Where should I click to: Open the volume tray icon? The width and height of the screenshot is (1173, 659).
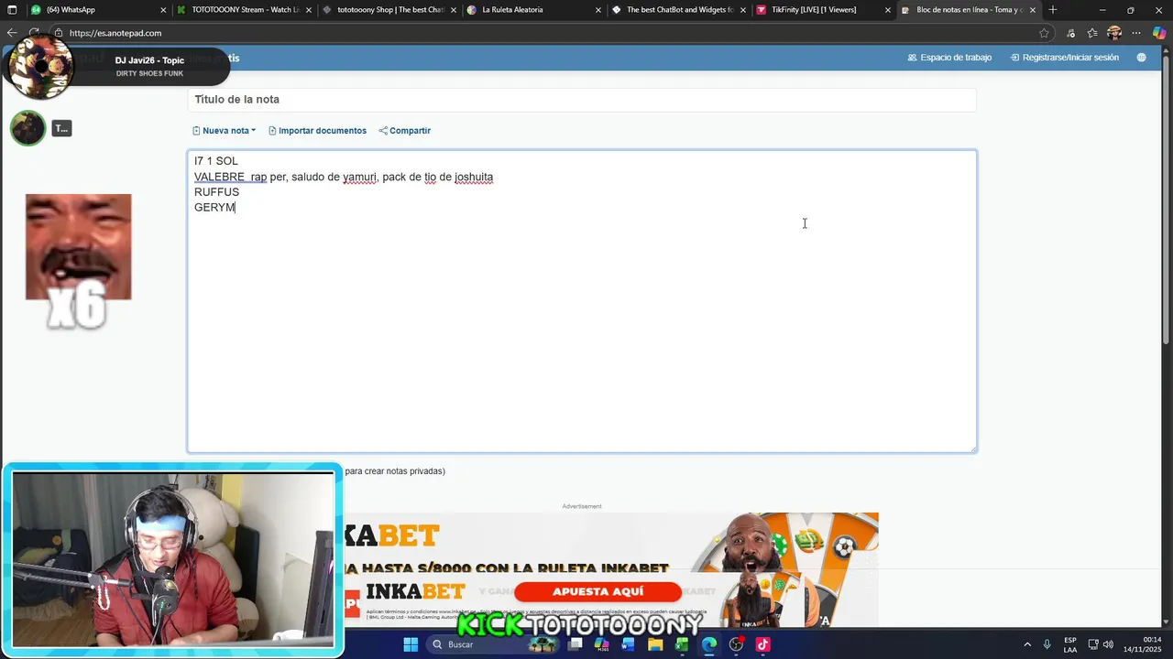[x=1108, y=644]
